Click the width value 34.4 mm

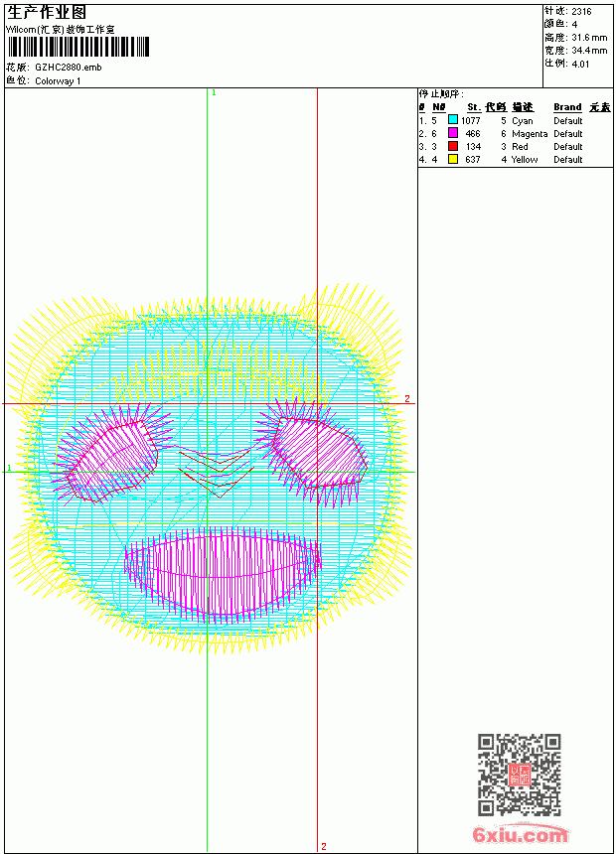click(589, 51)
